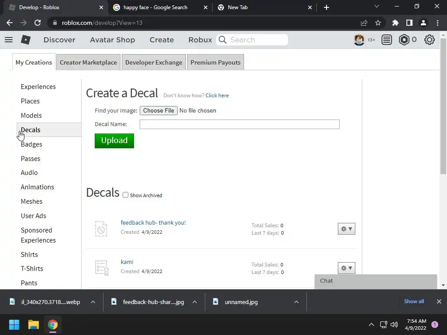Open the Roblox avatar profile icon

359,40
